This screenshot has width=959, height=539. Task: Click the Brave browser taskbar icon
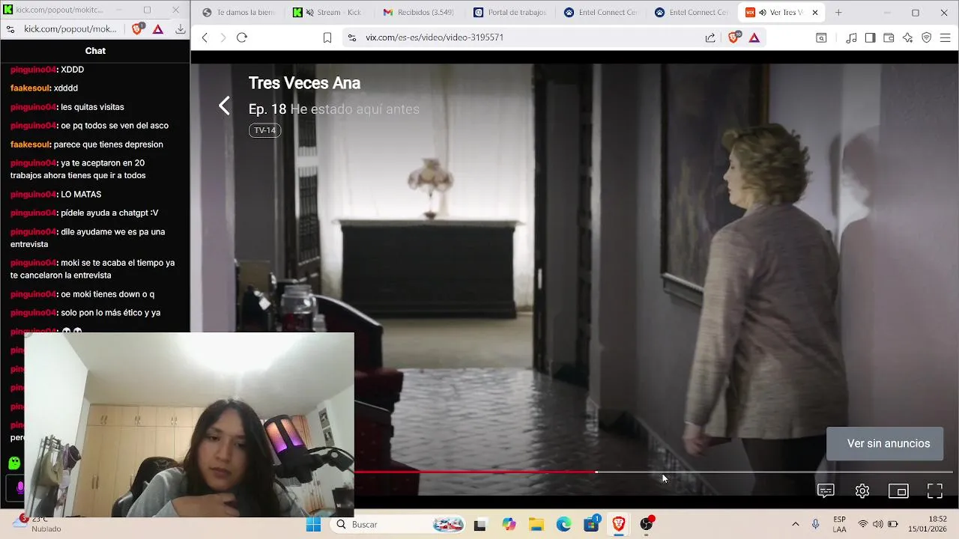619,525
